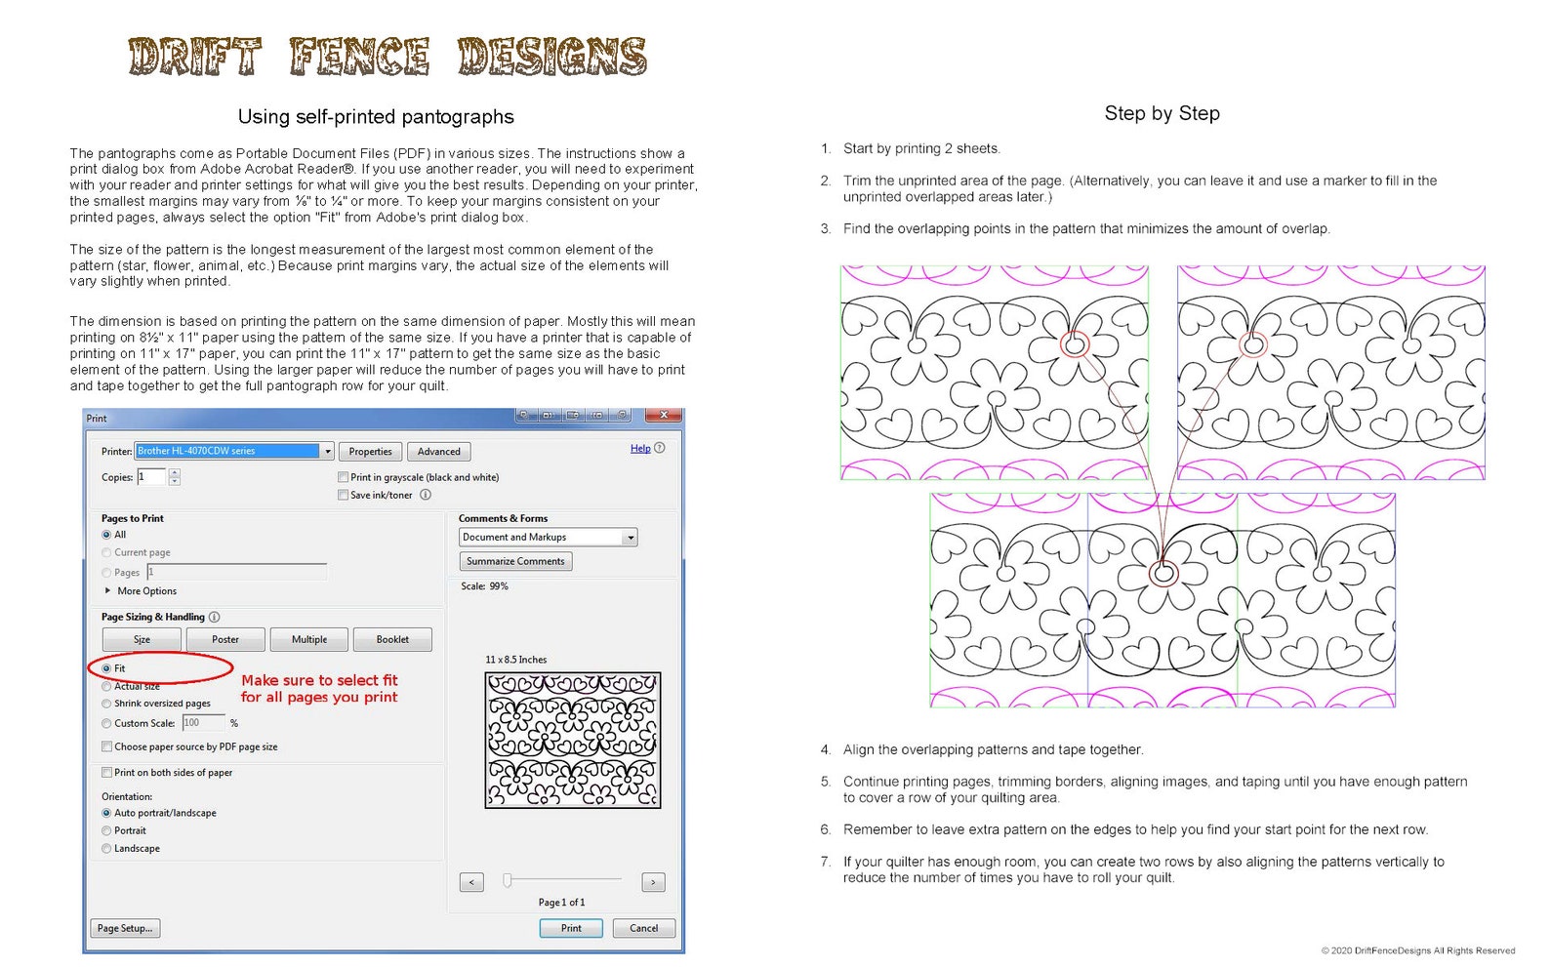Viewport: 1550px width, 967px height.
Task: Open the Printer selection dropdown
Action: pos(234,451)
